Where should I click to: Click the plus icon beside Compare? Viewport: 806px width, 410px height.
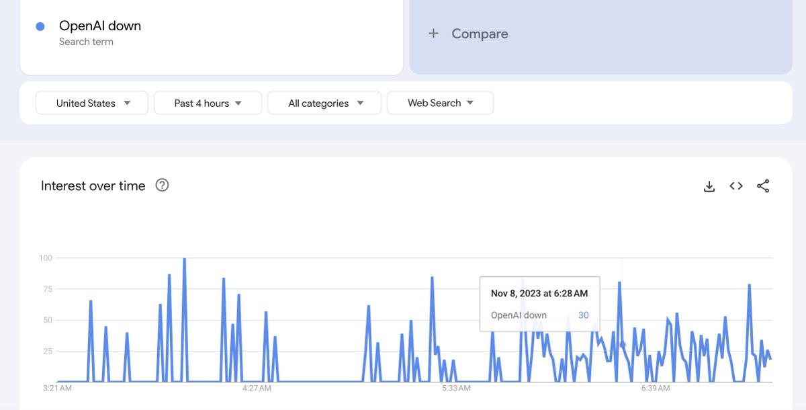[434, 34]
